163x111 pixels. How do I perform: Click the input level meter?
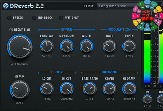point(147,58)
